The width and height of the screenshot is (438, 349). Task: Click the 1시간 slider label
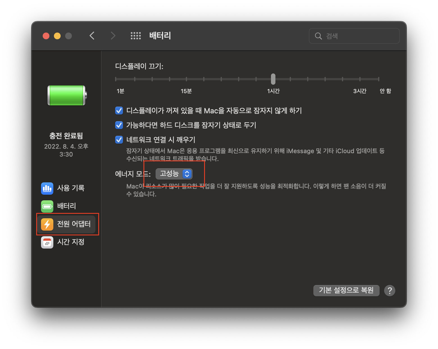273,91
